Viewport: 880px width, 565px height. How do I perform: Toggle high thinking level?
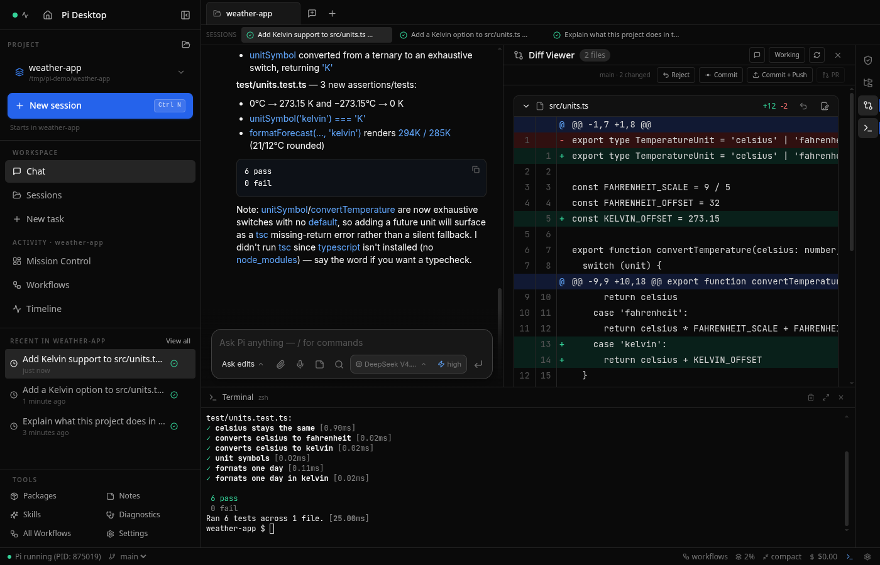[449, 364]
